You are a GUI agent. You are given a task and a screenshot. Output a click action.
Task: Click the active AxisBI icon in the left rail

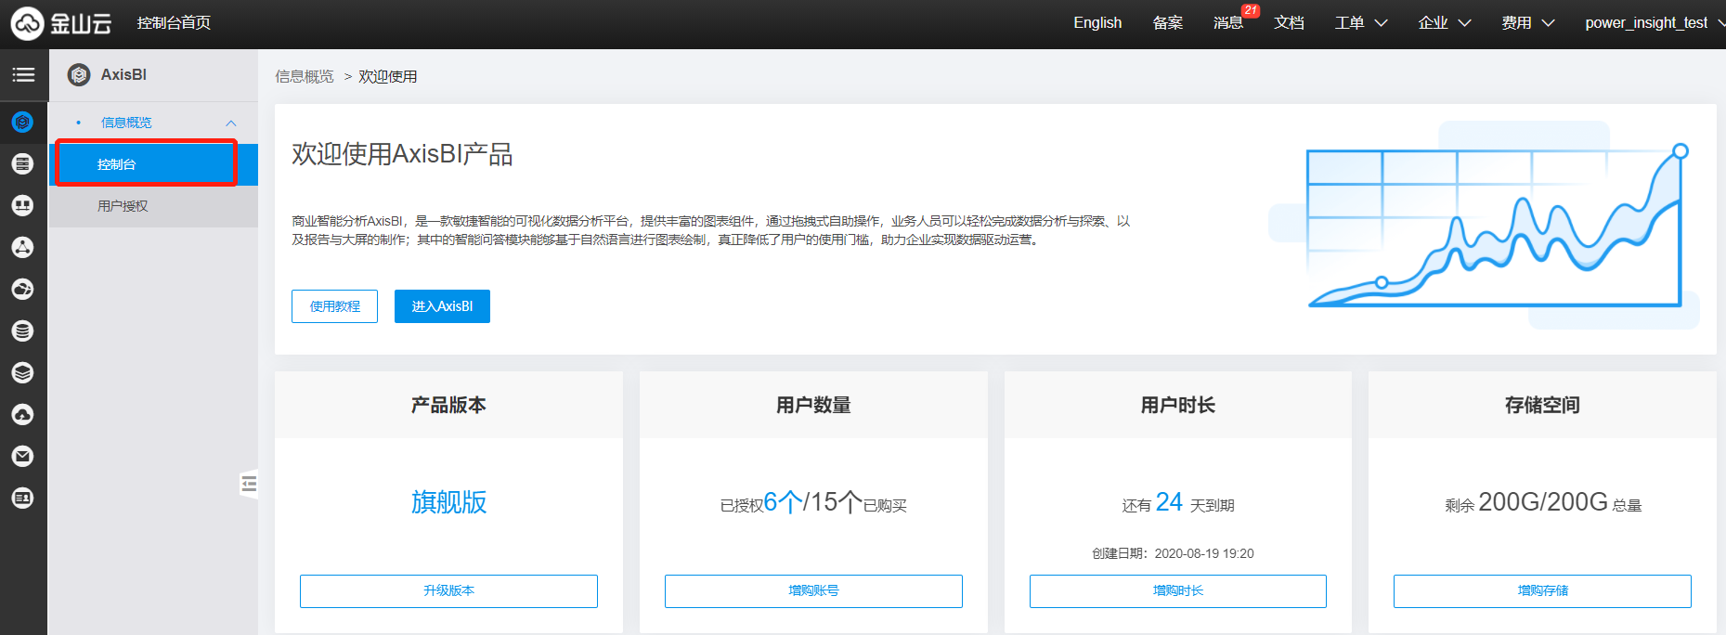pos(22,122)
